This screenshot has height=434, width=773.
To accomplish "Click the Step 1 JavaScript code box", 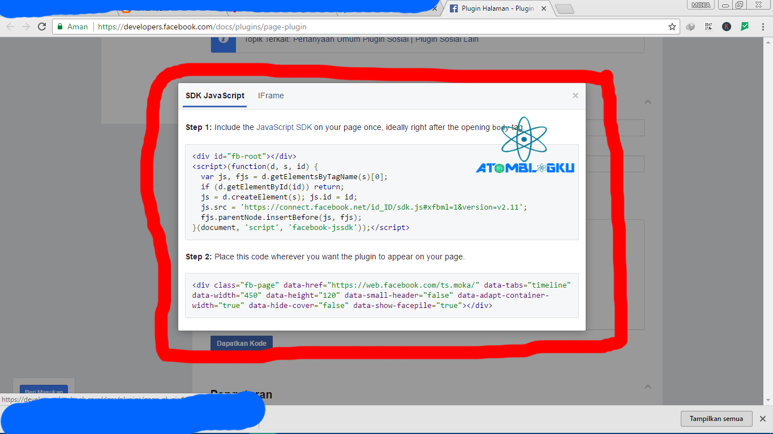I will point(382,192).
